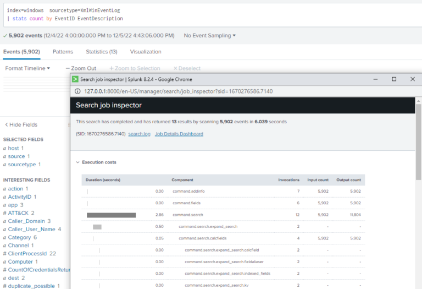
Task: Click the green search-complete checkmark icon
Action: pos(5,36)
